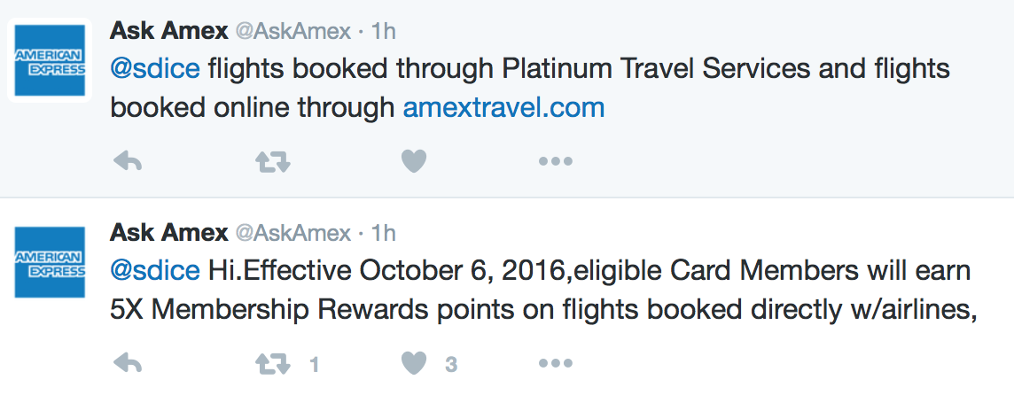1014x395 pixels.
Task: Retweet the 5X Membership Rewards tweet
Action: [x=273, y=365]
